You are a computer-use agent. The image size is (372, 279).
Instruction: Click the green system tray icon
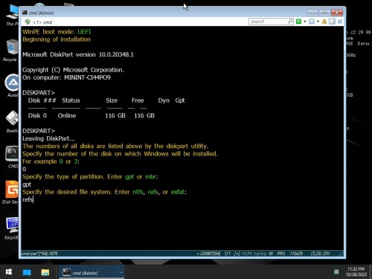point(336,272)
